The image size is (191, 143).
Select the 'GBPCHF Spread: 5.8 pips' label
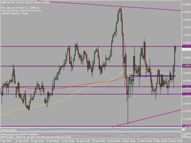coord(15,13)
